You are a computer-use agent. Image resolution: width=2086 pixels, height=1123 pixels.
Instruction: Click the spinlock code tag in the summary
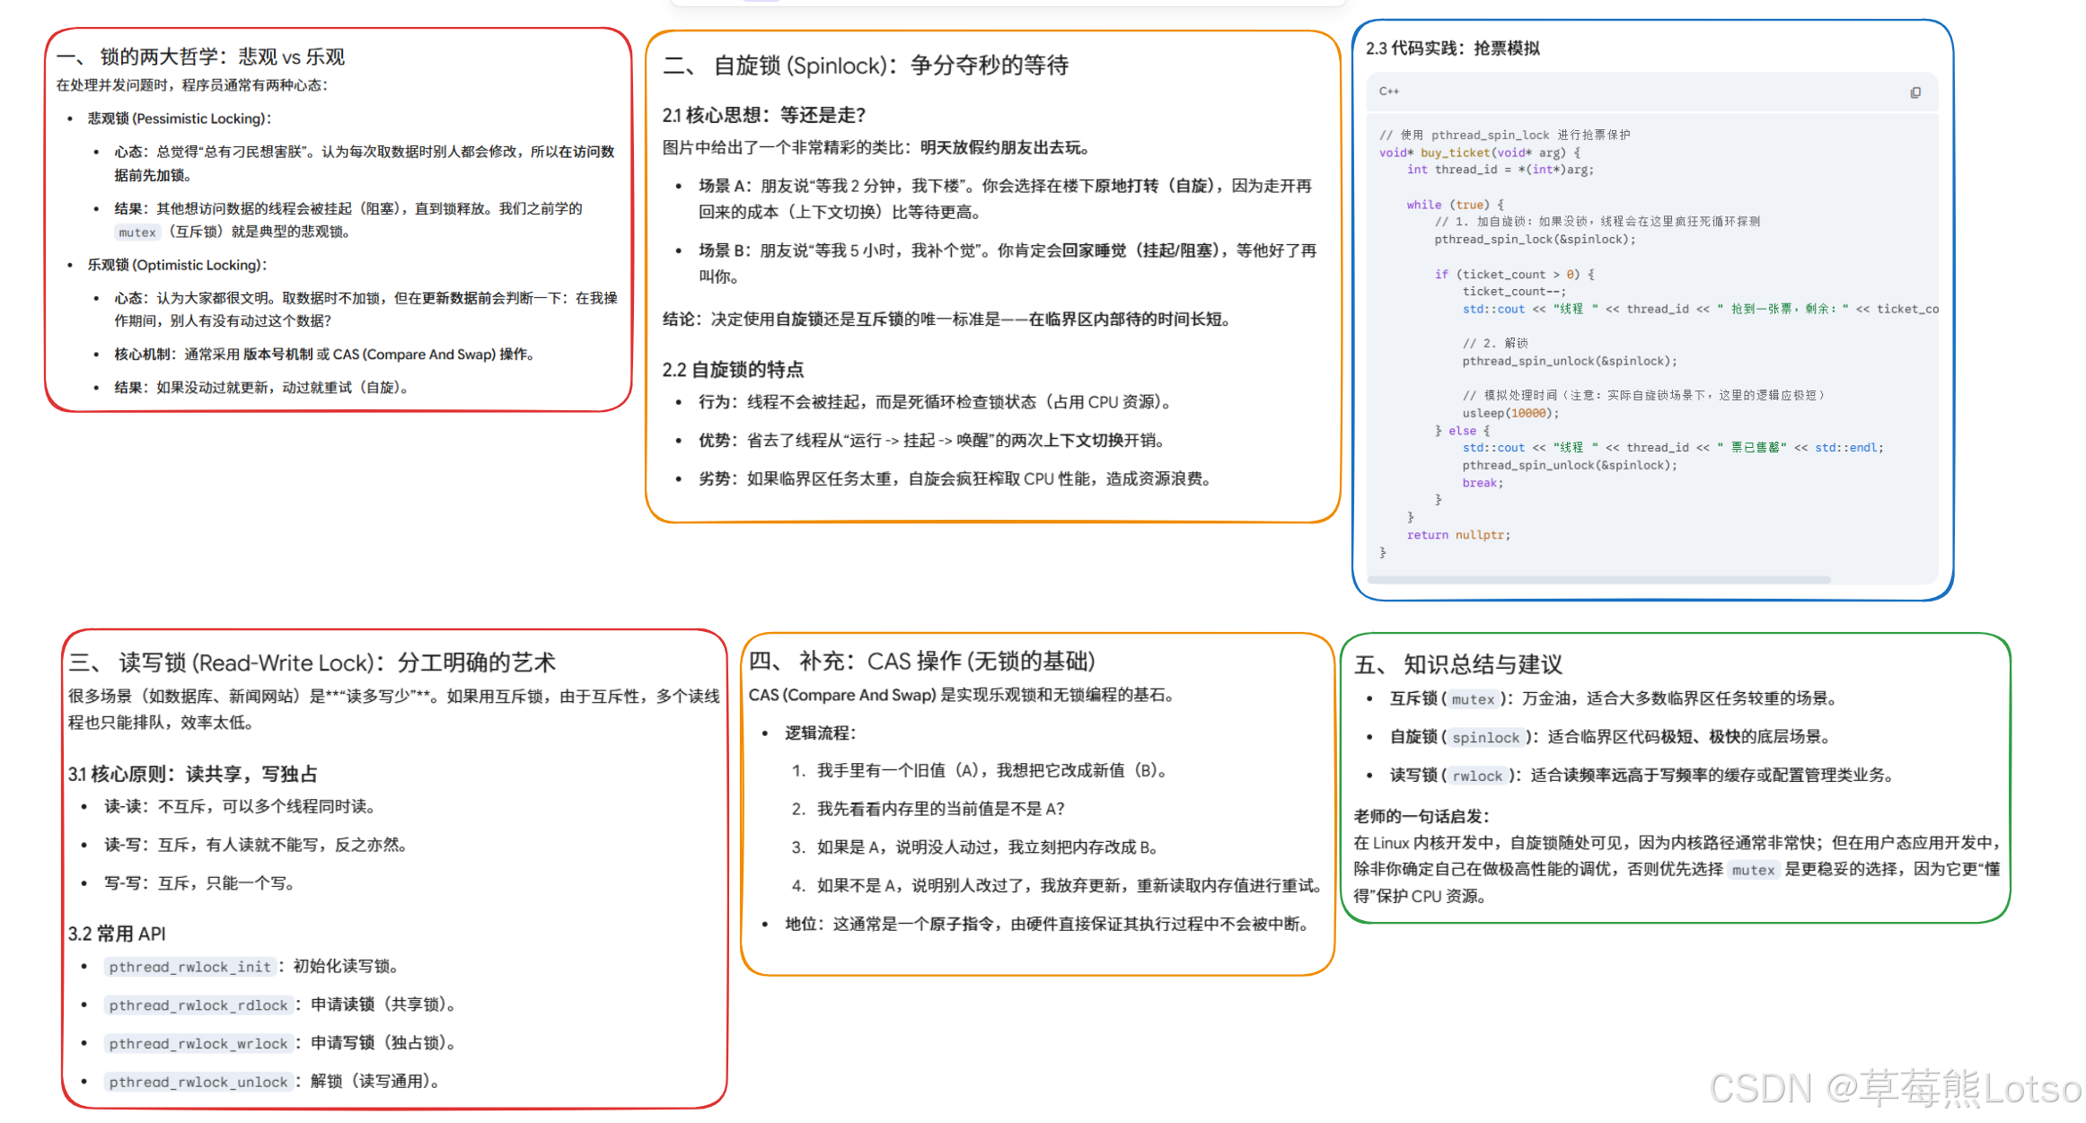pos(1485,738)
